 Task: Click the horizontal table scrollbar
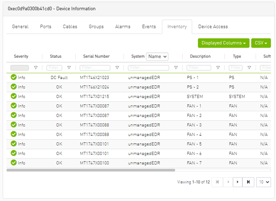point(91,170)
